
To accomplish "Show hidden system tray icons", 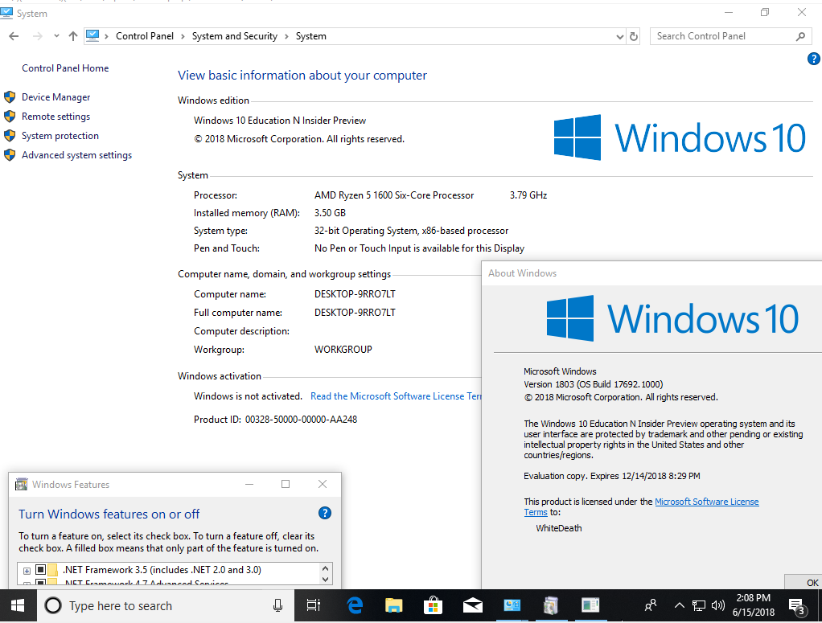I will tap(679, 605).
